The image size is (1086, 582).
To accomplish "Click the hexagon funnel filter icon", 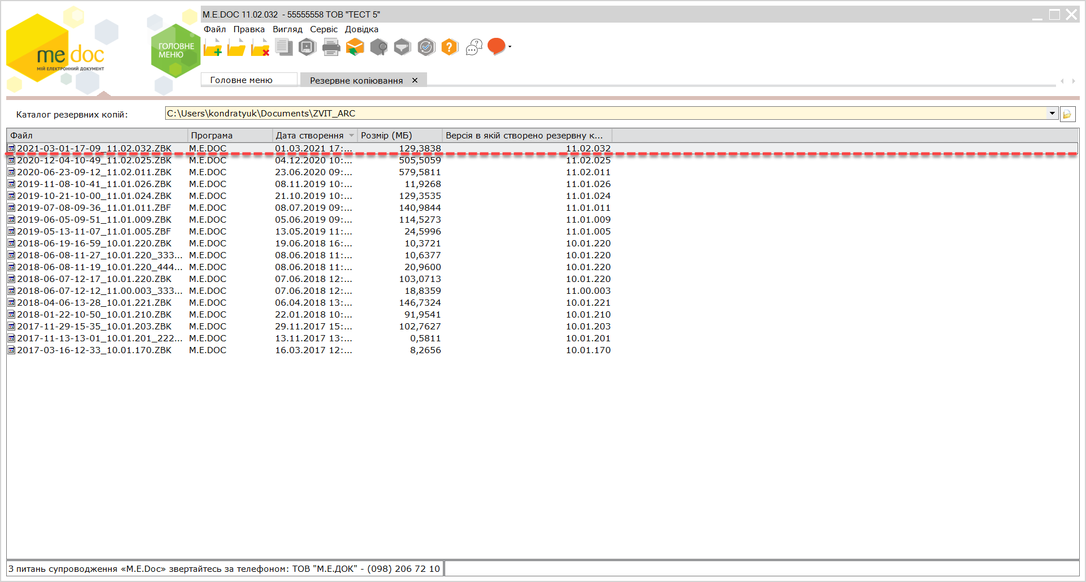I will click(x=402, y=47).
